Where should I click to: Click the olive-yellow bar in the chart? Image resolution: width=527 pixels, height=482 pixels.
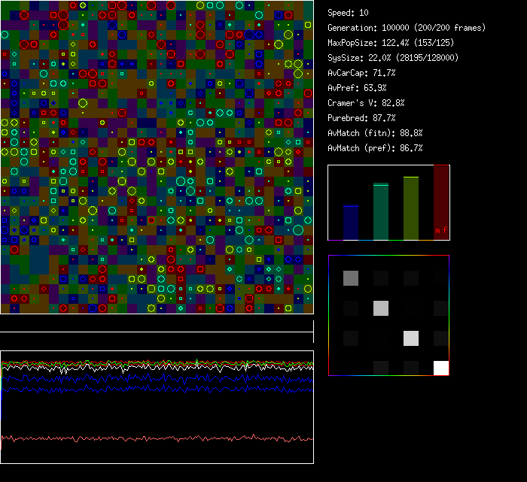(x=411, y=208)
